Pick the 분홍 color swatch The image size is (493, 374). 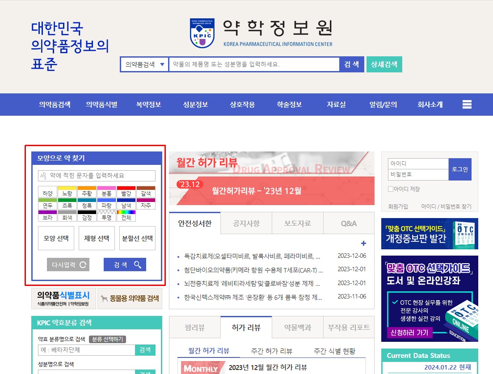coord(106,192)
